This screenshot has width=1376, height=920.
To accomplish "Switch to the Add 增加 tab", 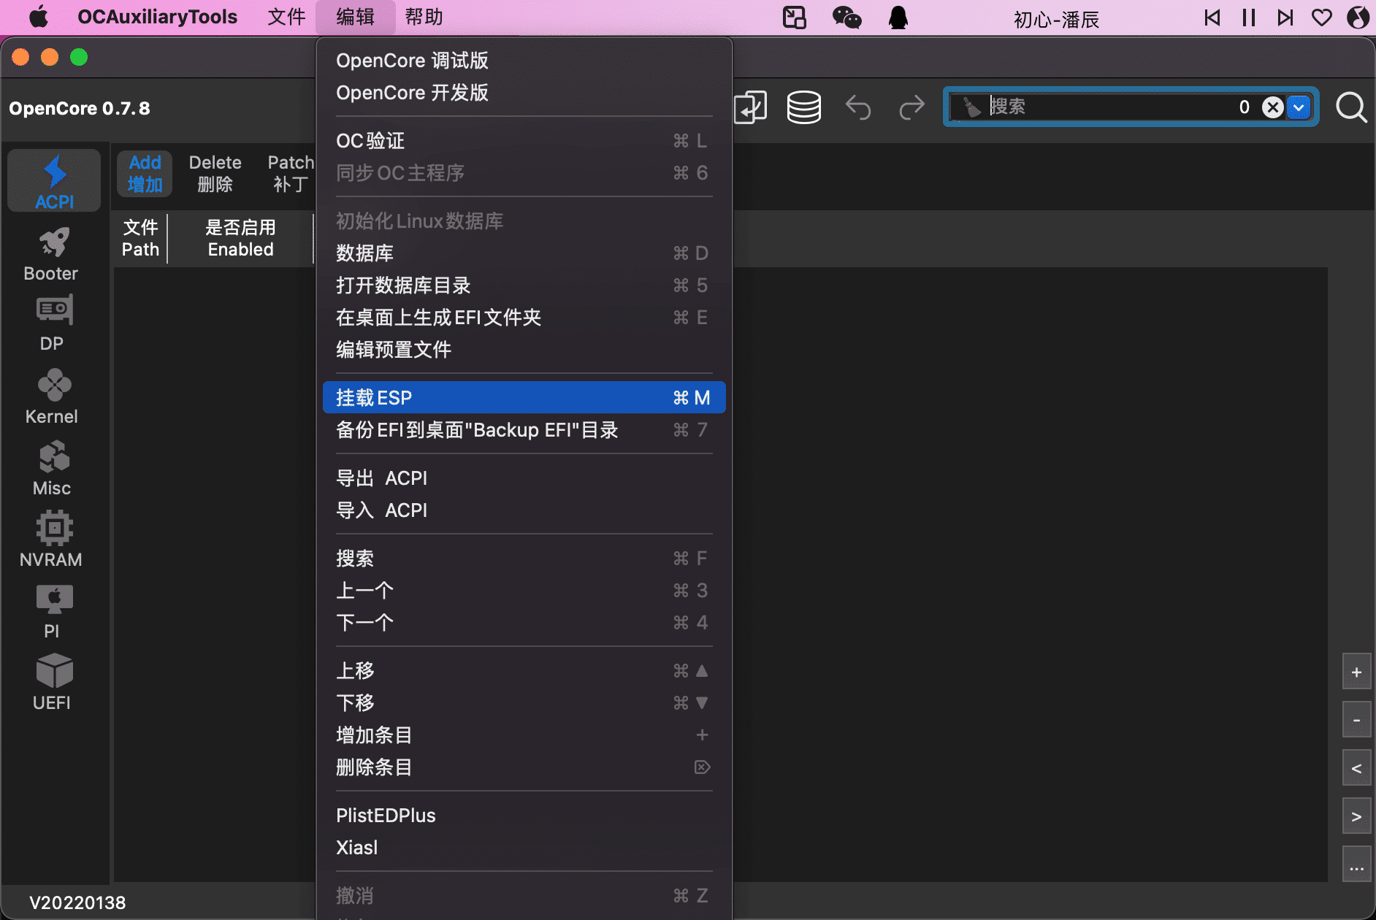I will [x=145, y=174].
